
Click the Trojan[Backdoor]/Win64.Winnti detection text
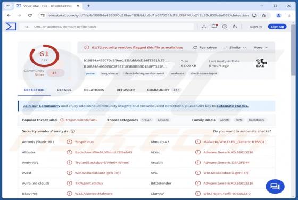[102, 163]
